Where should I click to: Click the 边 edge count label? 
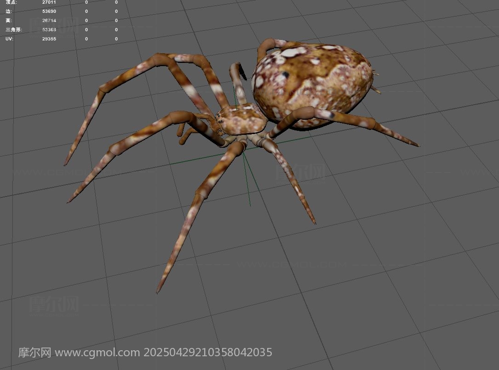[x=9, y=11]
